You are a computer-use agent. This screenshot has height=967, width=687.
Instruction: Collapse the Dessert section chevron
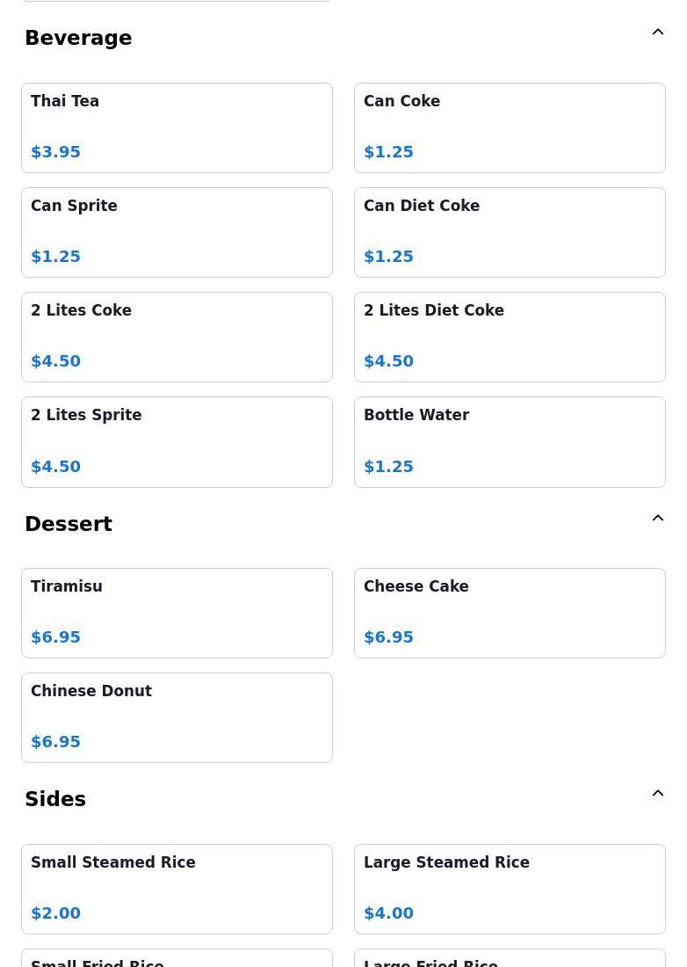tap(657, 519)
